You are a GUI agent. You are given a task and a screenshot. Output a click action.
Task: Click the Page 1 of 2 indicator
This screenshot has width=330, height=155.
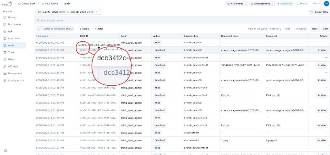pos(276,29)
